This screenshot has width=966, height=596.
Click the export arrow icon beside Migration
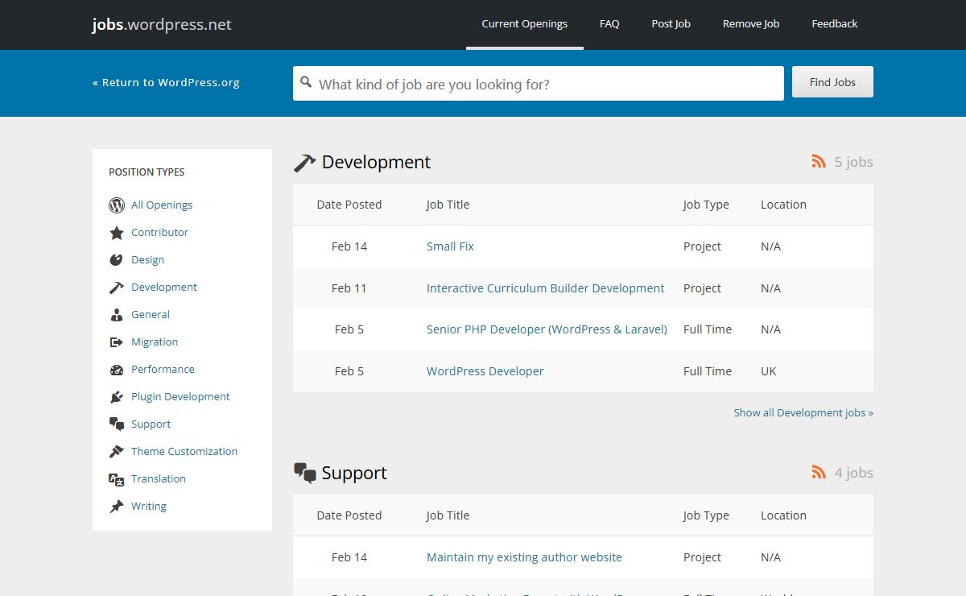117,342
